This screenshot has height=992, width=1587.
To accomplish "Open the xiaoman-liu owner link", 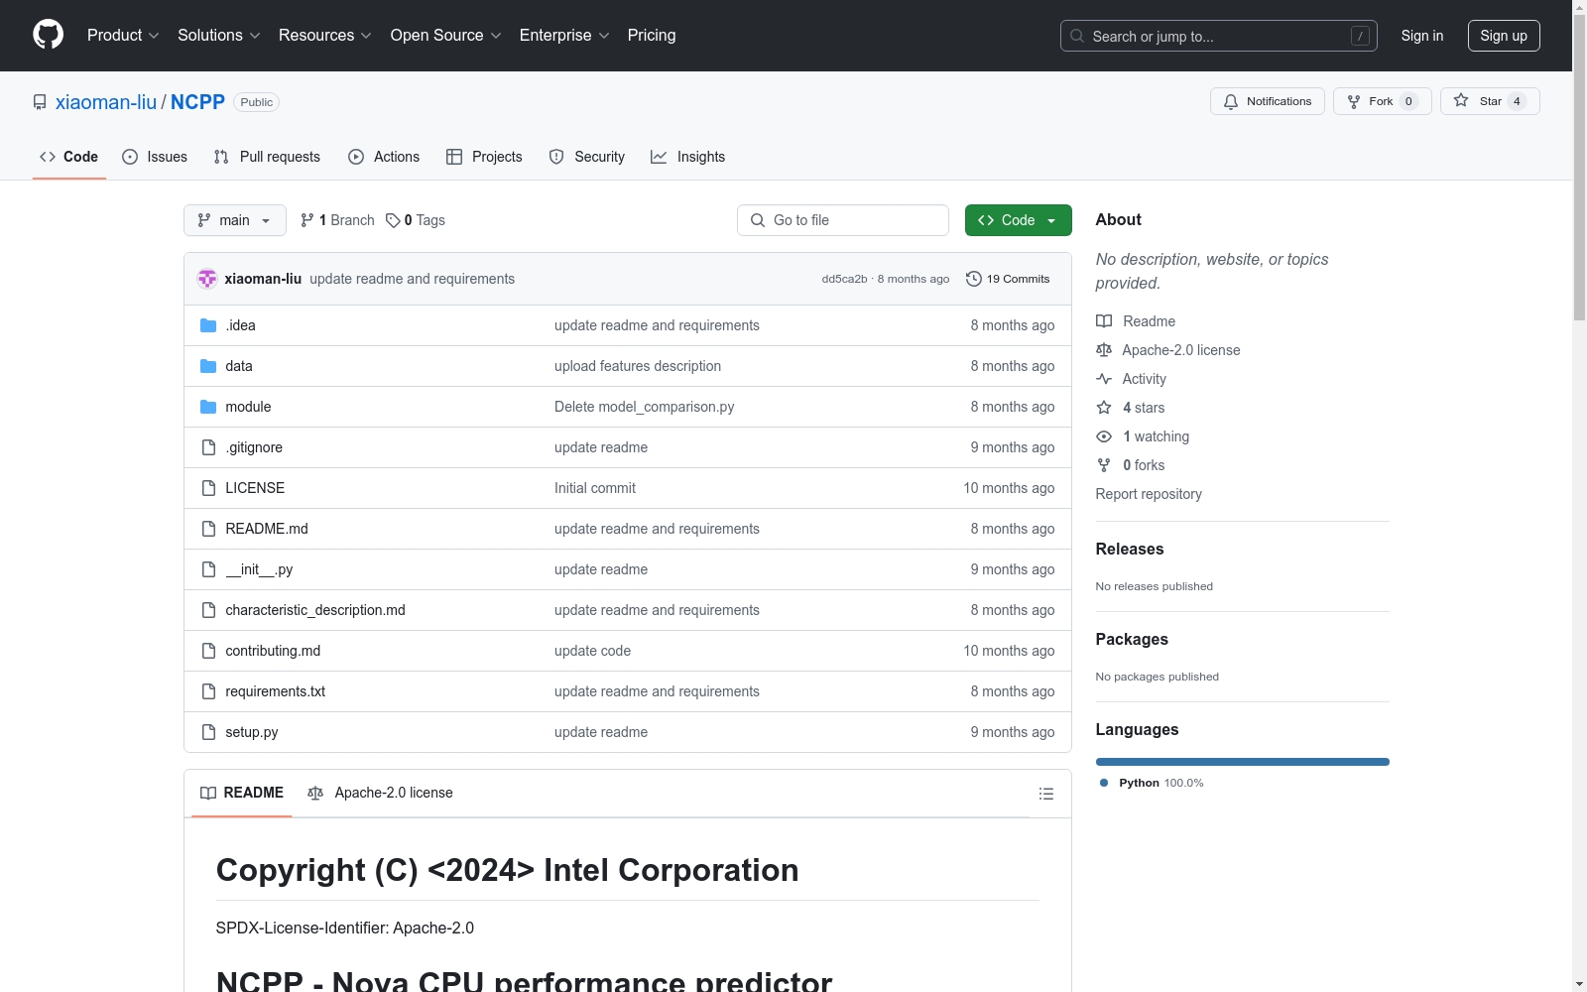I will tap(106, 102).
